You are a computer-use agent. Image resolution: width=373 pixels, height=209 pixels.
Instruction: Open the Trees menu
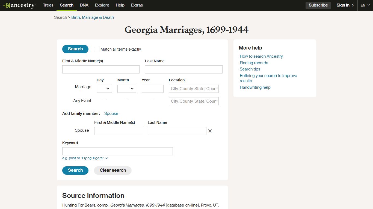click(x=48, y=5)
